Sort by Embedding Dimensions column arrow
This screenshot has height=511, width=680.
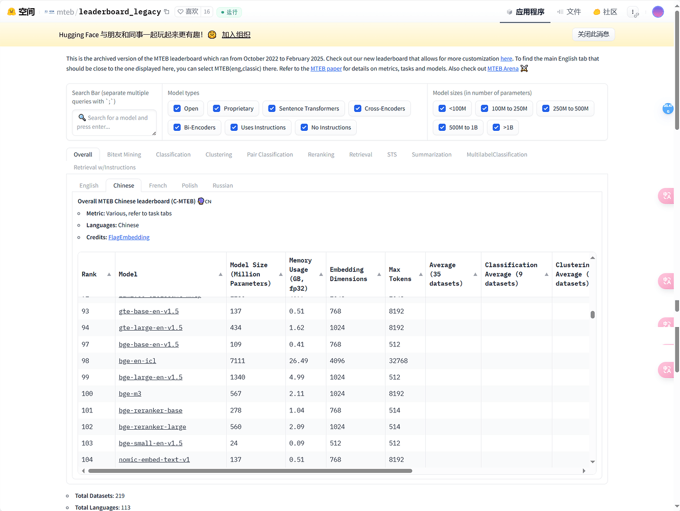pos(379,274)
